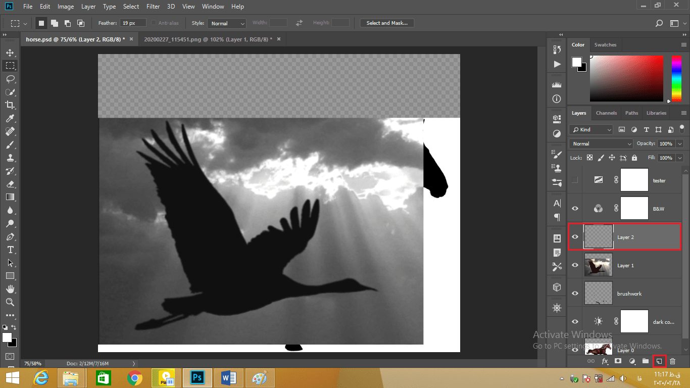Open the Kind filter dropdown
The image size is (690, 388).
pyautogui.click(x=591, y=129)
